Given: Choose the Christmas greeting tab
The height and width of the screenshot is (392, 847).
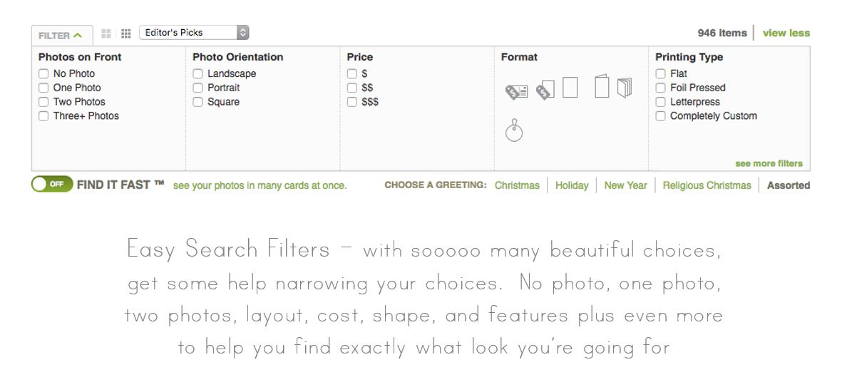Looking at the screenshot, I should point(517,185).
